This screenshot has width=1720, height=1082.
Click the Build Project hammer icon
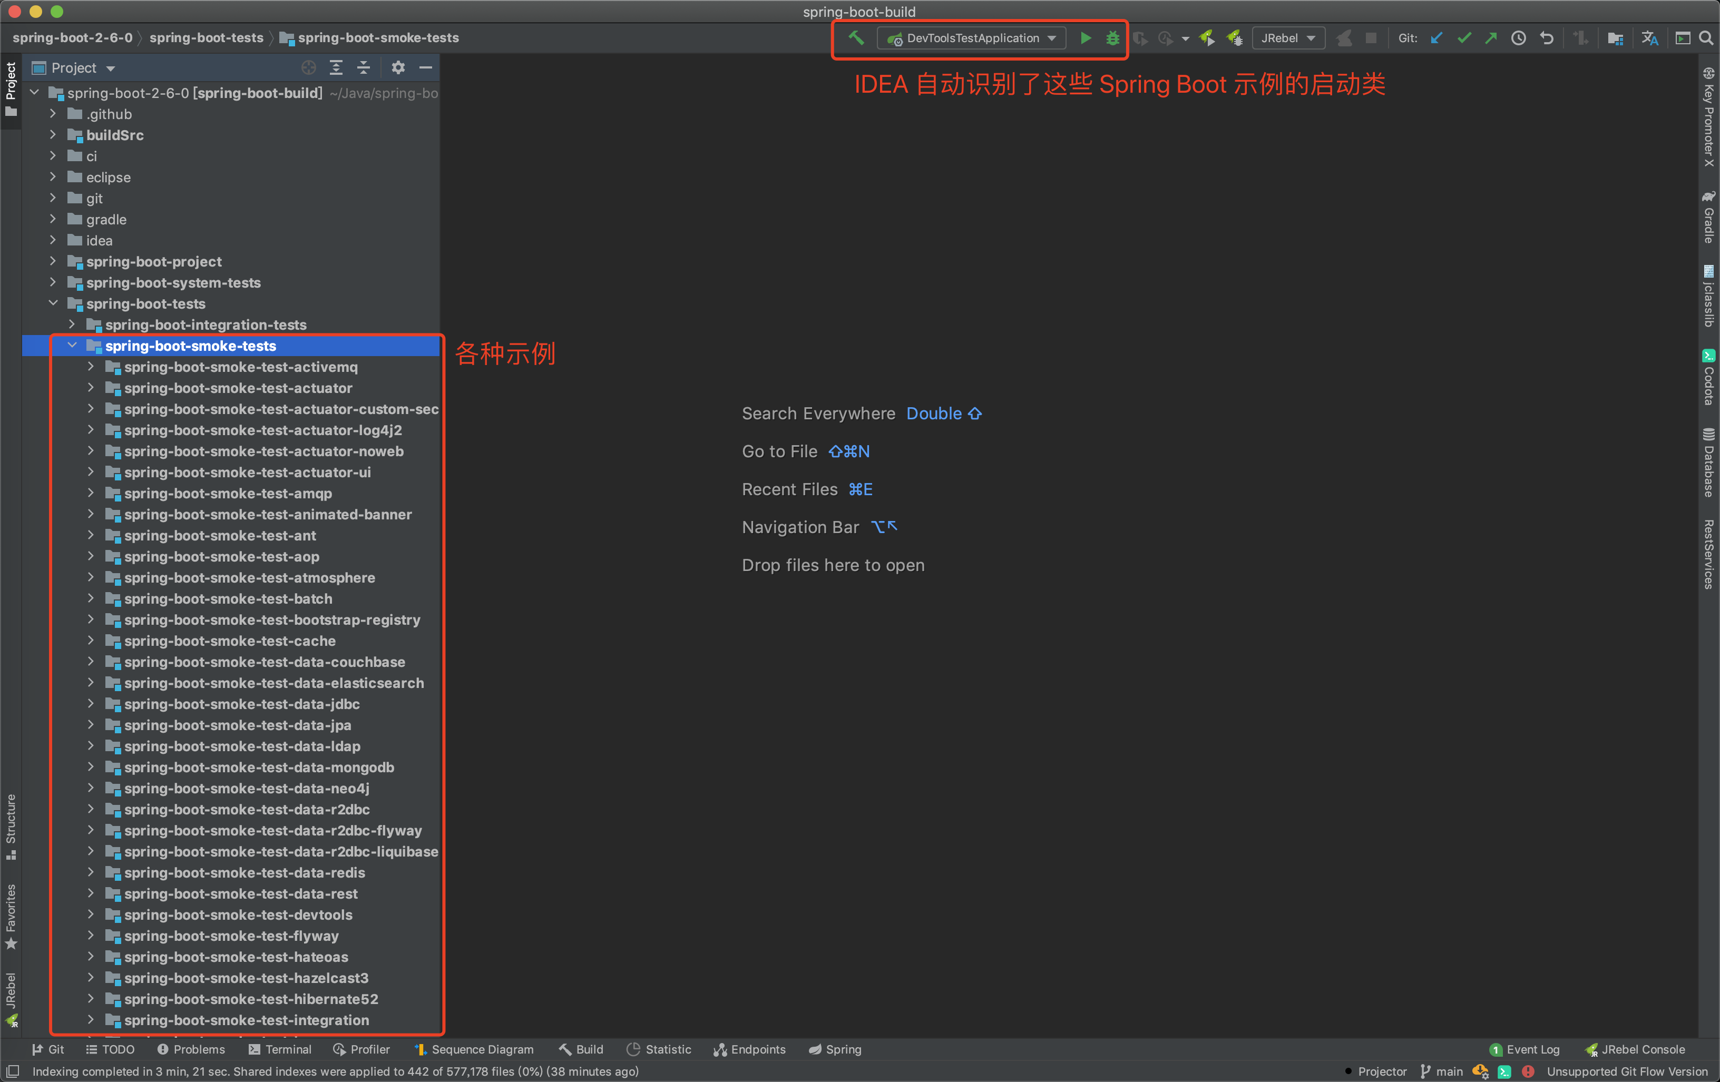pyautogui.click(x=855, y=38)
